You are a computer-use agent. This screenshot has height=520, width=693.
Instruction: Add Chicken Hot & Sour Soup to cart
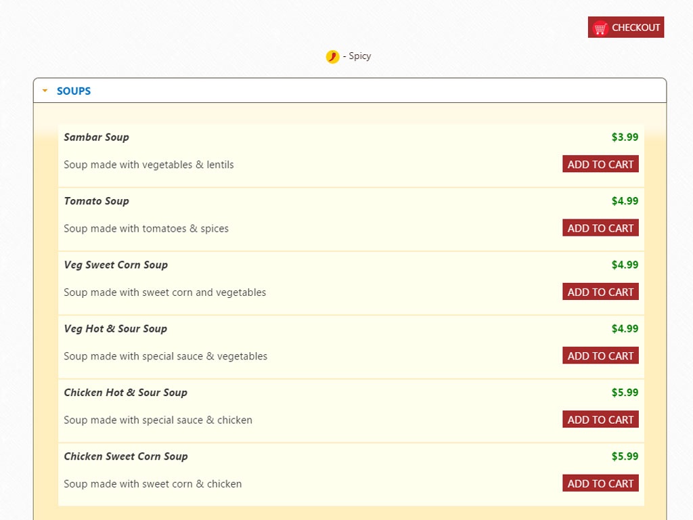coord(600,420)
